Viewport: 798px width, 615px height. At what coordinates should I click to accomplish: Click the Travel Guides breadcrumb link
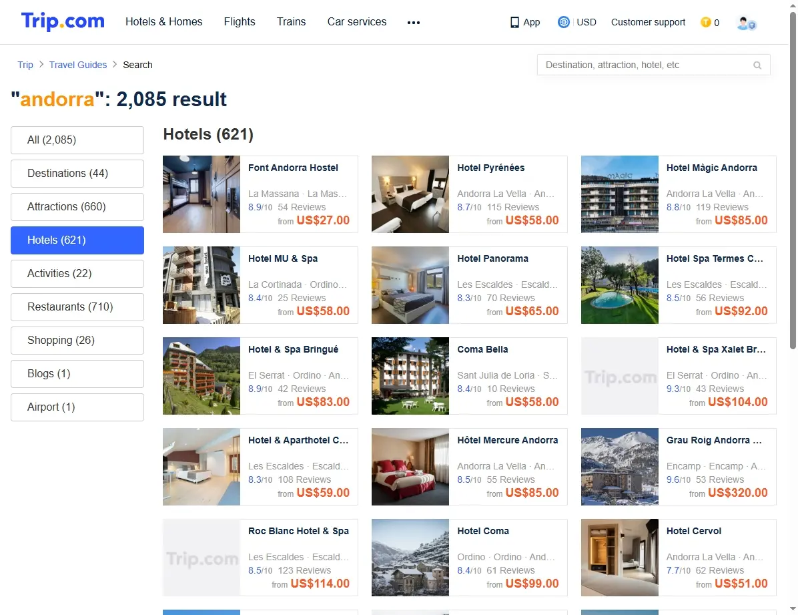[x=78, y=65]
